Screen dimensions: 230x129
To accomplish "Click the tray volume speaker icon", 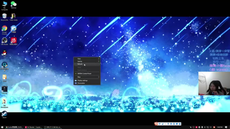I will point(205,127).
